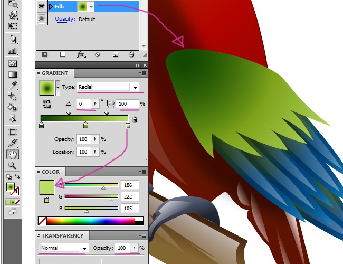Screen dimensions: 343x264
Task: Open the blending mode Normal dropdown
Action: pyautogui.click(x=84, y=248)
